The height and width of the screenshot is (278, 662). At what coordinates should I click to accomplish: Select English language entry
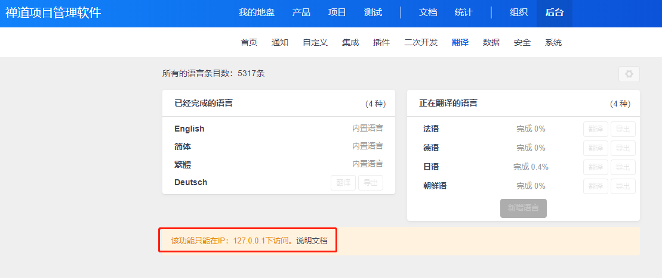click(x=189, y=129)
